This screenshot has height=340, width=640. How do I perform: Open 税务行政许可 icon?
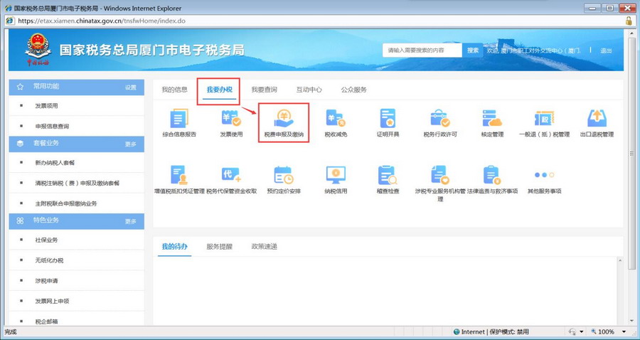coord(440,118)
